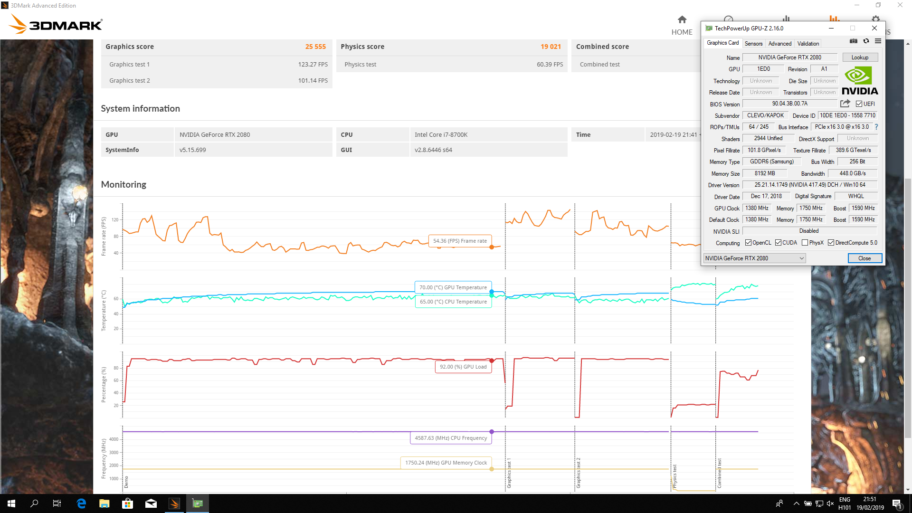Viewport: 912px width, 513px height.
Task: Click the Intel Core i7-8700K CPU value
Action: click(x=441, y=134)
